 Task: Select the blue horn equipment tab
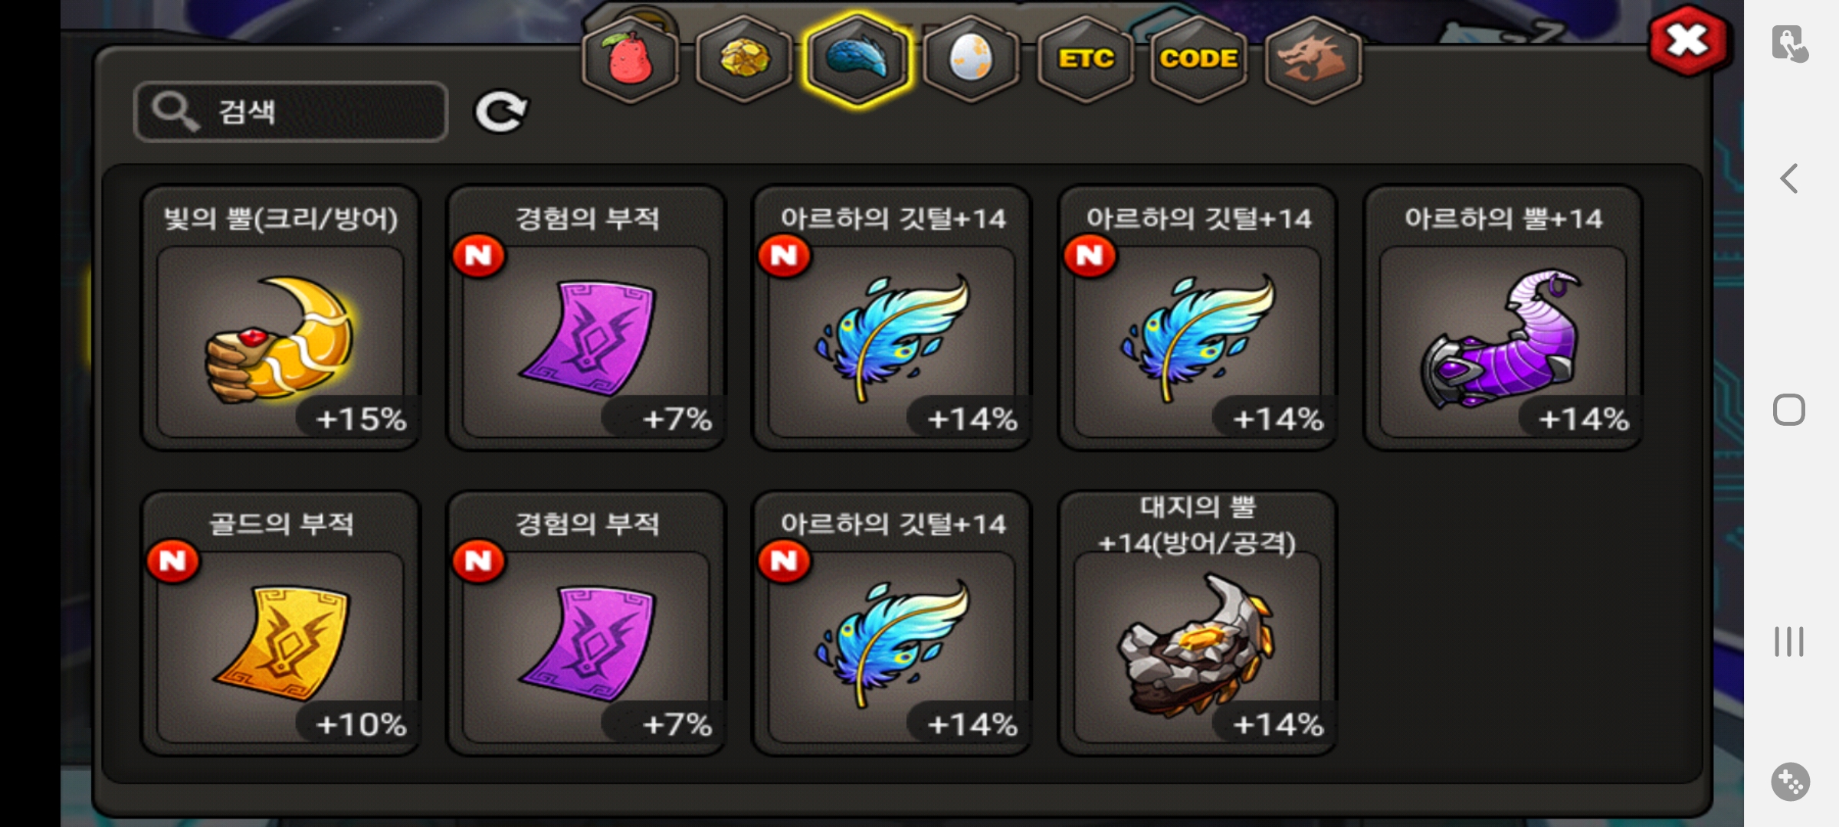pos(857,59)
